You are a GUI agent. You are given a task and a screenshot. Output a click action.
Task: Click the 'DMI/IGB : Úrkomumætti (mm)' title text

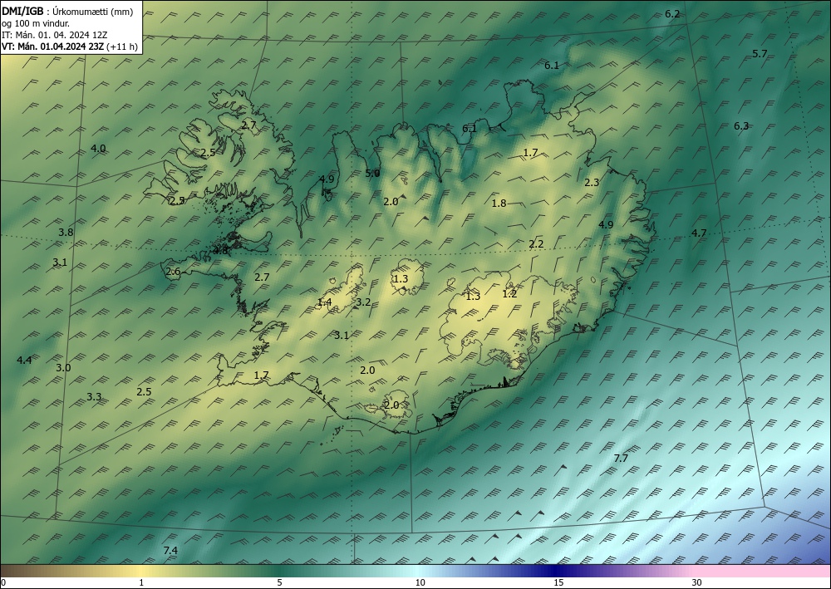pos(67,12)
